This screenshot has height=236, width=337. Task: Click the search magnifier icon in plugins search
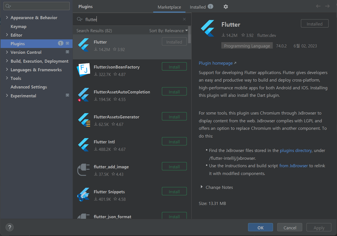tap(80, 19)
